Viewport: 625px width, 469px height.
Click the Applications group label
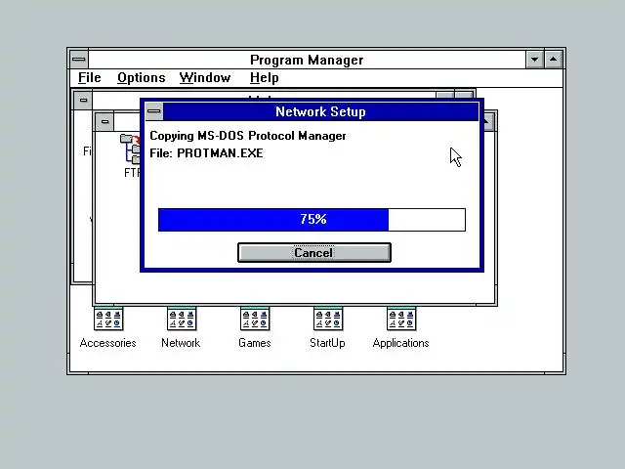click(x=401, y=343)
